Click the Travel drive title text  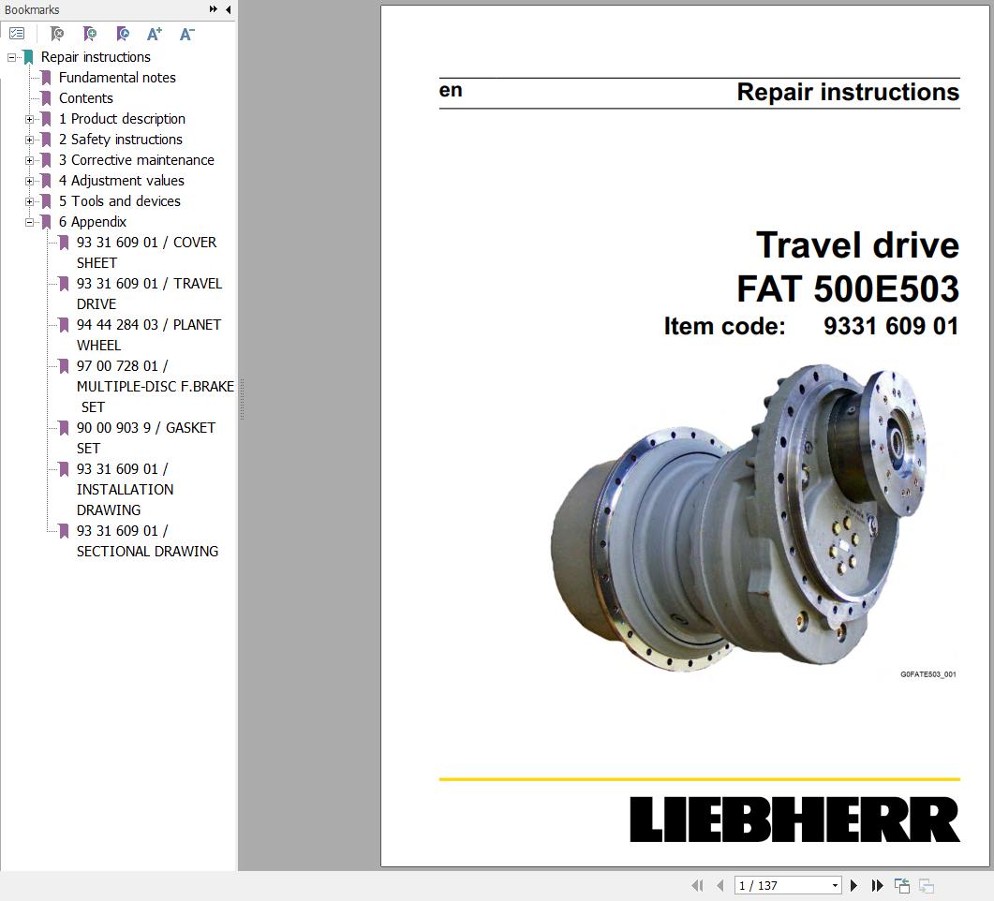(x=857, y=245)
